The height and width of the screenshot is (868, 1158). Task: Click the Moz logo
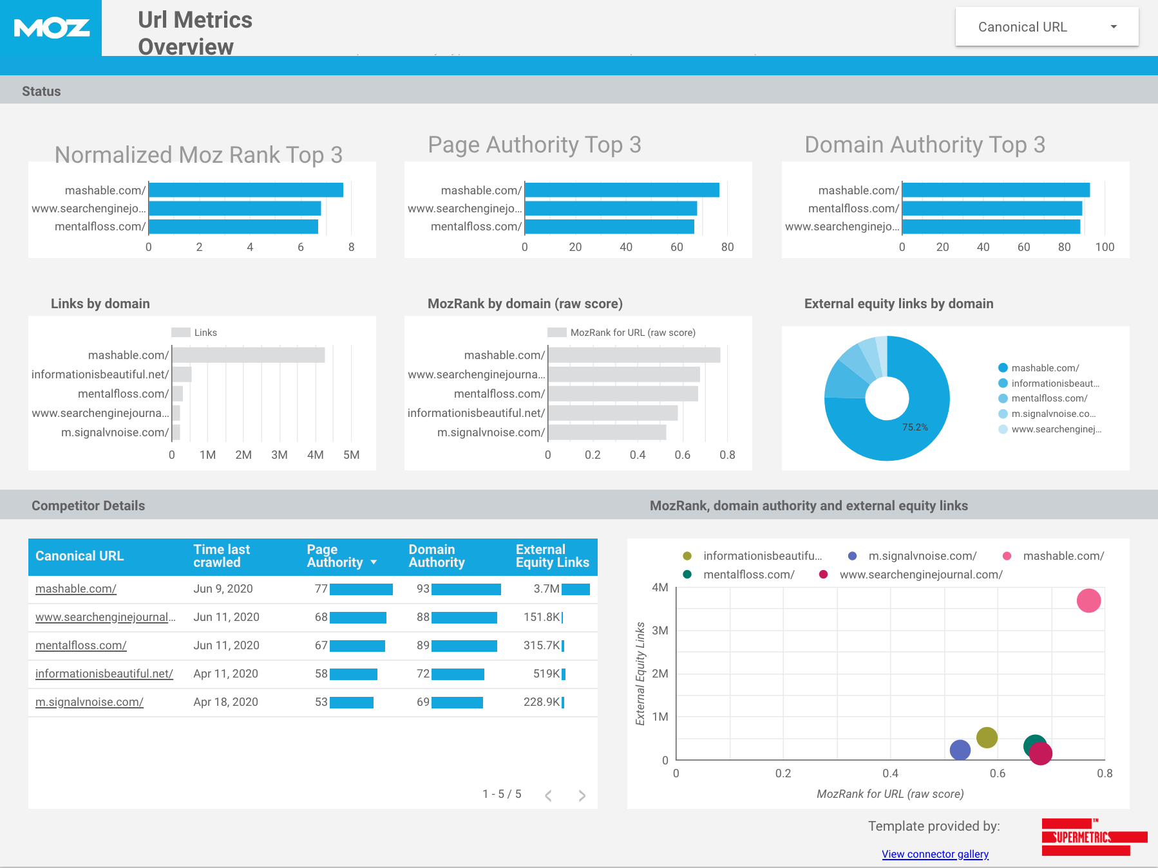52,28
